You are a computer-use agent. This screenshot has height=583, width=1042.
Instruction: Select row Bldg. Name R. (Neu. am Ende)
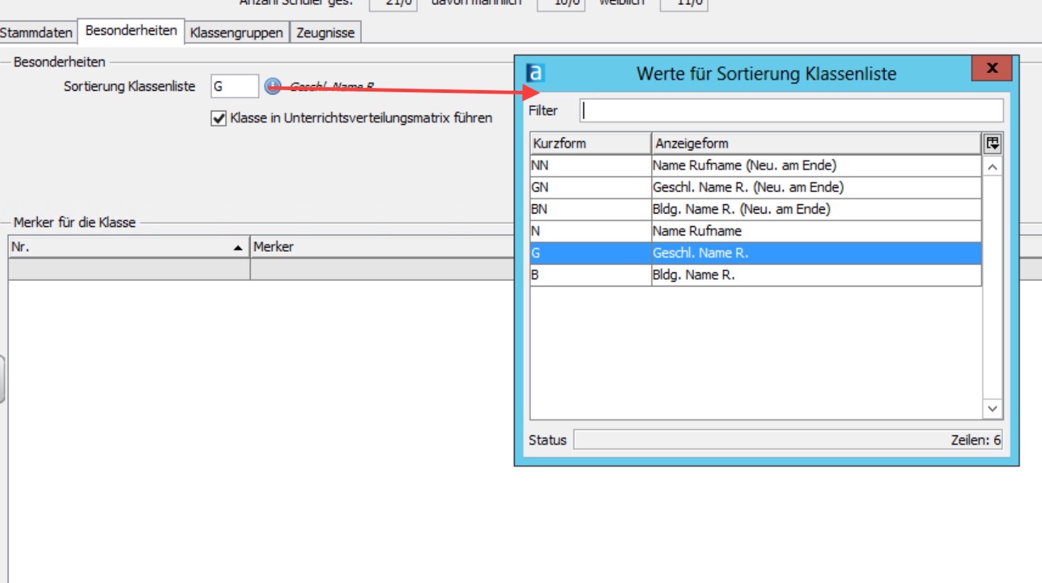click(755, 209)
